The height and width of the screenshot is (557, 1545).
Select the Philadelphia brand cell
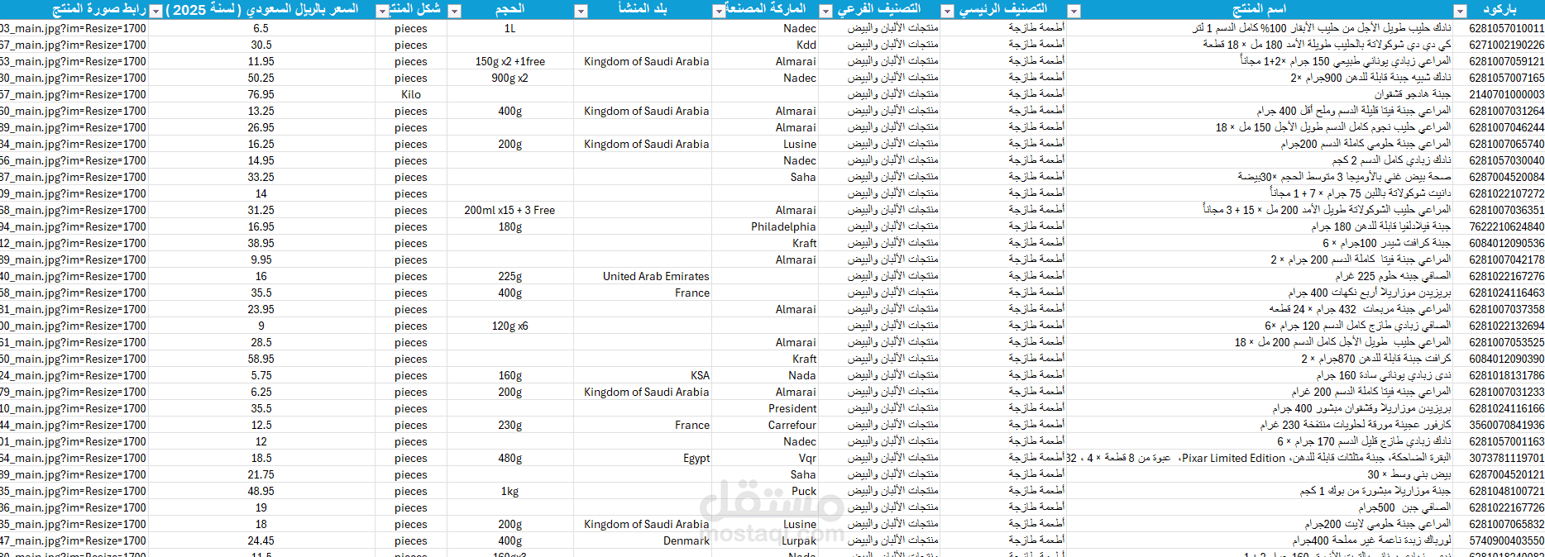point(783,226)
